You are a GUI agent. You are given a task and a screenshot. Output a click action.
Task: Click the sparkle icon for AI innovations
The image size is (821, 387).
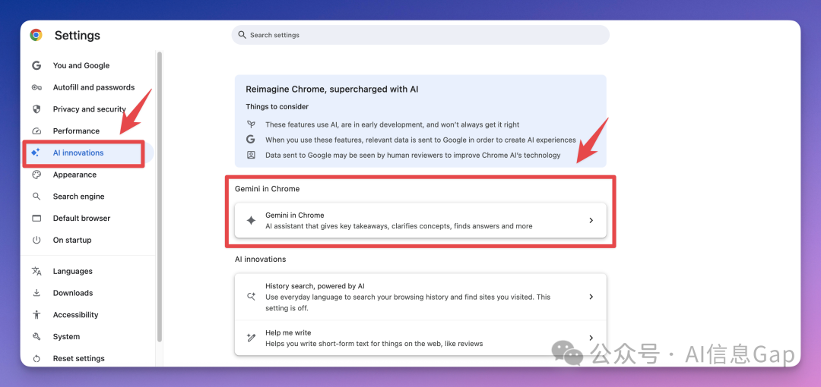coord(36,153)
